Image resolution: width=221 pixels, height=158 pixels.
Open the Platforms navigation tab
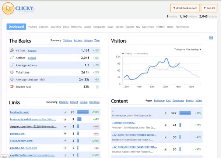(76, 27)
